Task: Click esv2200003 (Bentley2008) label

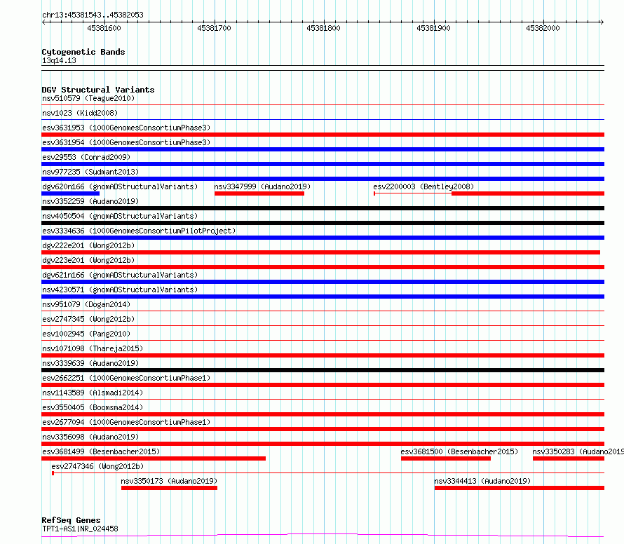Action: click(x=423, y=186)
